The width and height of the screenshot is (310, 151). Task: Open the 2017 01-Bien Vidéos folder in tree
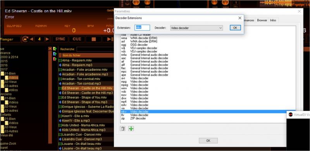13,78
